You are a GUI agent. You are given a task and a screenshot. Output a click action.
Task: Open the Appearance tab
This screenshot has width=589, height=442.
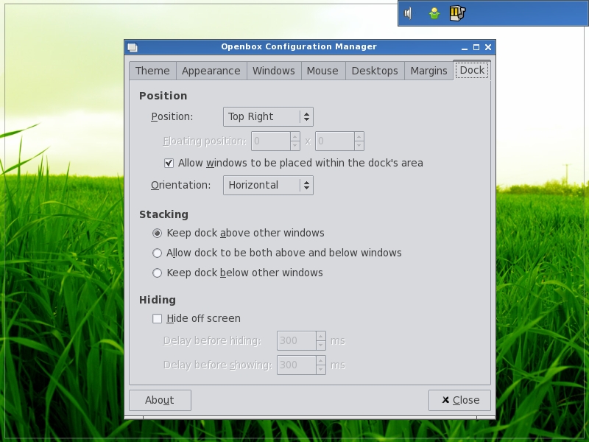pyautogui.click(x=211, y=71)
